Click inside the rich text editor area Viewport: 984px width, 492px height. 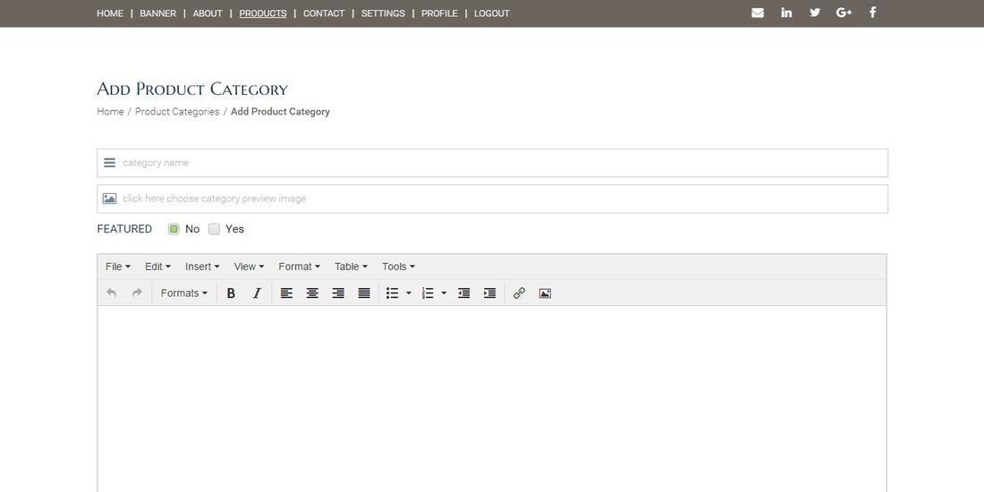492,398
